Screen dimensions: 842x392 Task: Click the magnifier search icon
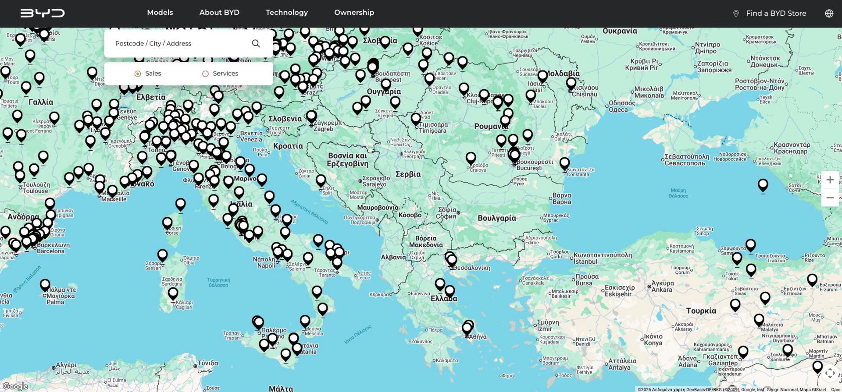pyautogui.click(x=256, y=43)
